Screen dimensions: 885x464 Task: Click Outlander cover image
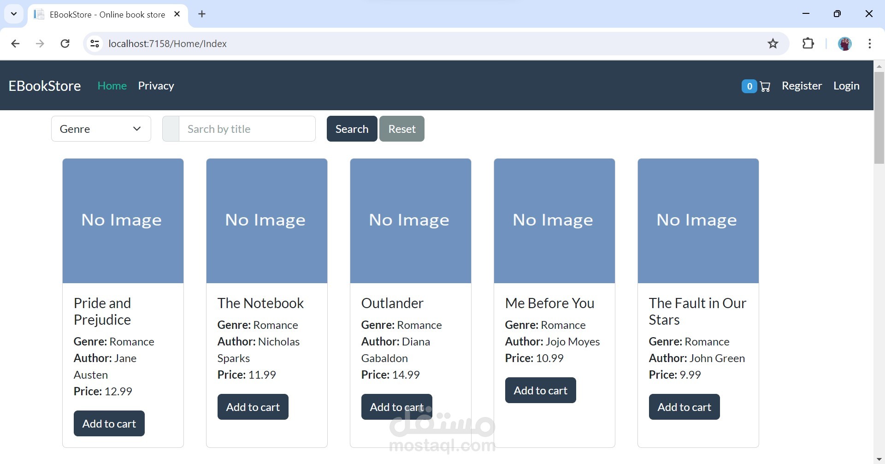pos(411,221)
